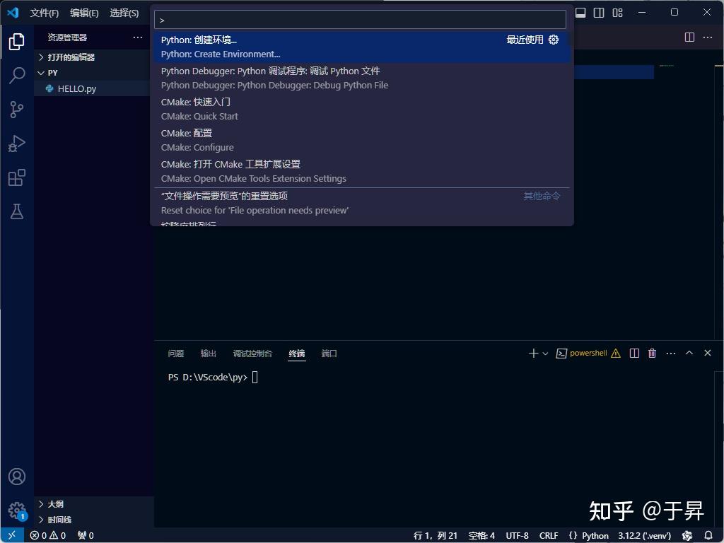724x543 pixels.
Task: Maximize the panel with the chevron toggle
Action: click(689, 353)
